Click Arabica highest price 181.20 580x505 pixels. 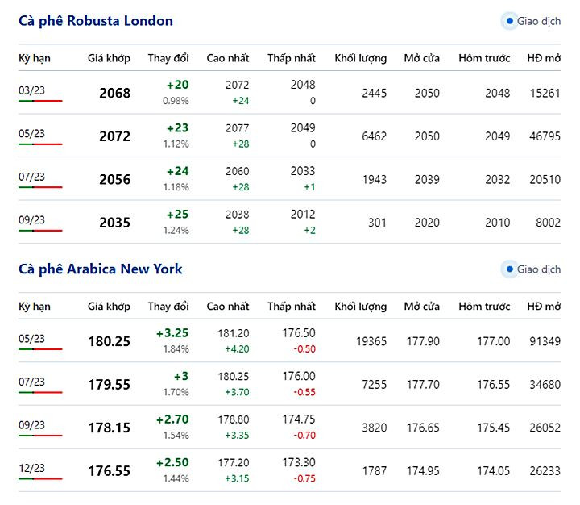click(234, 333)
